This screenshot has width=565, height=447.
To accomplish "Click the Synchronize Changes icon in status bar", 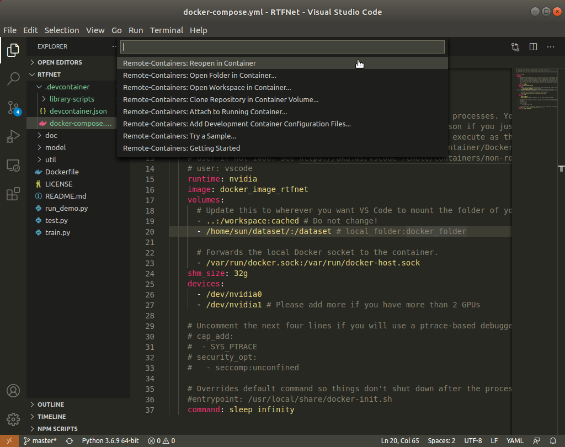I will [x=70, y=441].
